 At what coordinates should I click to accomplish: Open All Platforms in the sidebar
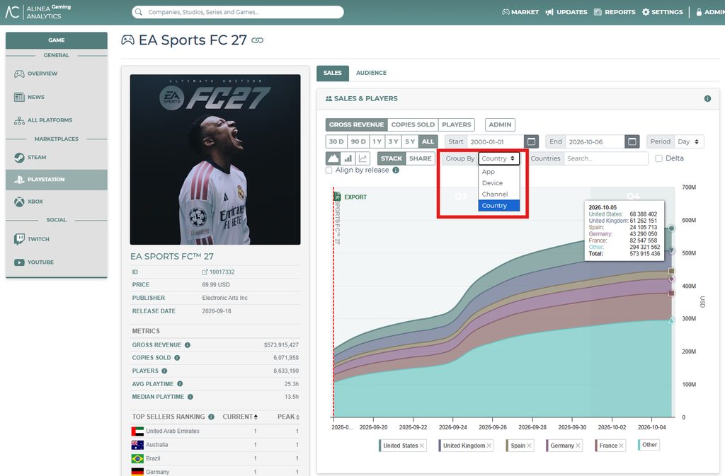click(56, 120)
